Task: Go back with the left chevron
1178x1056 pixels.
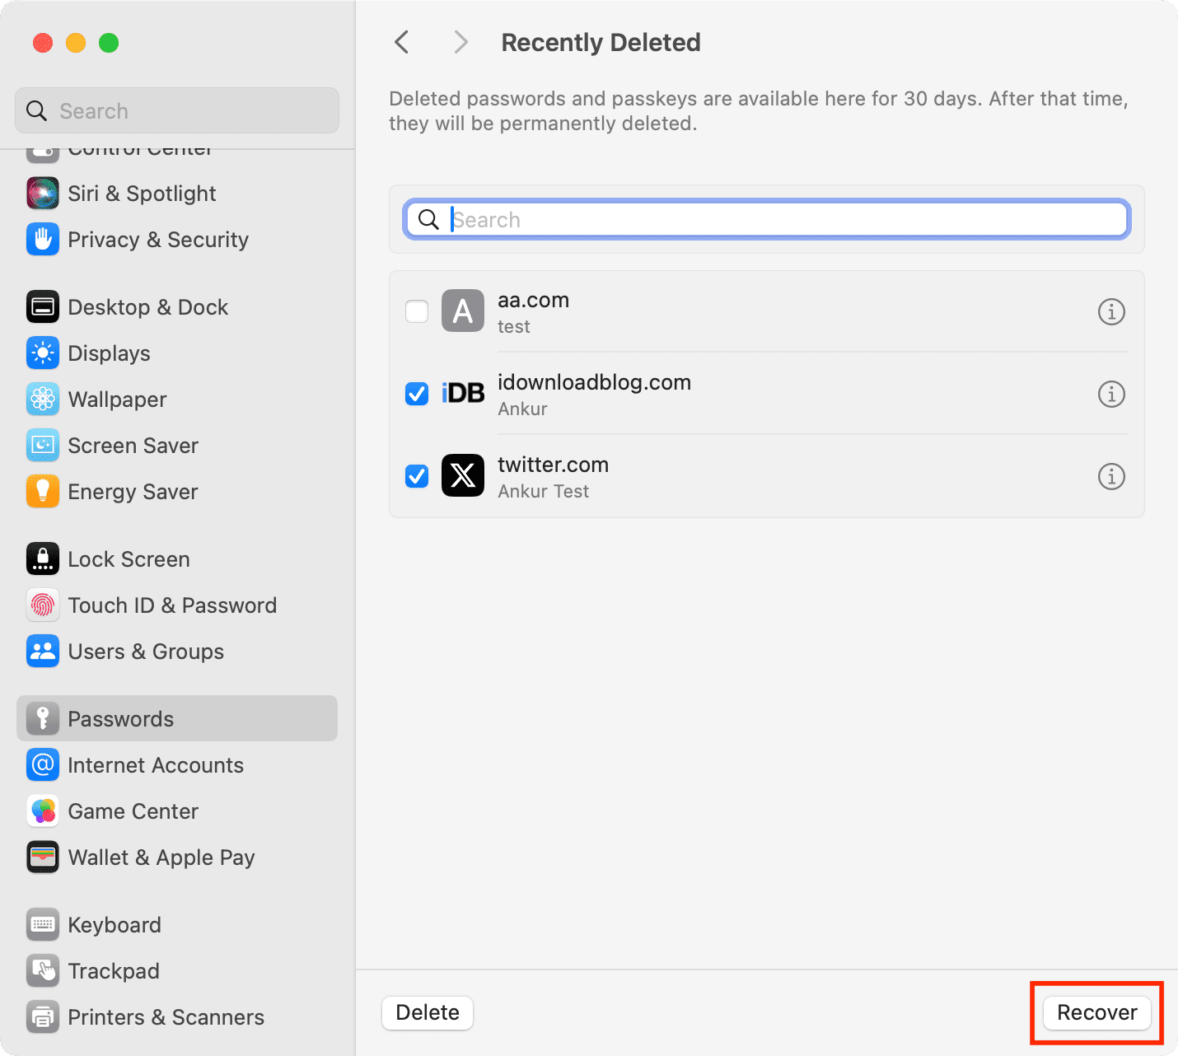Action: click(x=402, y=42)
